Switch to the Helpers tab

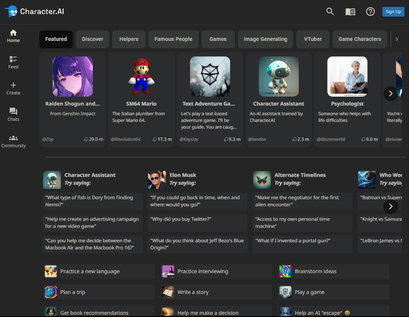pos(128,39)
